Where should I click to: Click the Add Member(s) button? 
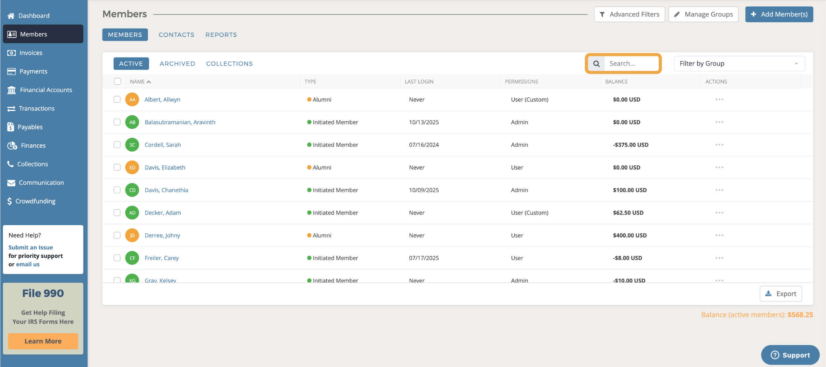(x=779, y=14)
